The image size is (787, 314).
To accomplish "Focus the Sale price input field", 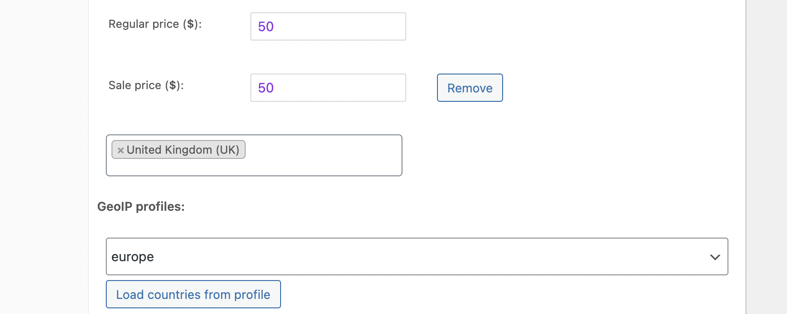I will [328, 88].
